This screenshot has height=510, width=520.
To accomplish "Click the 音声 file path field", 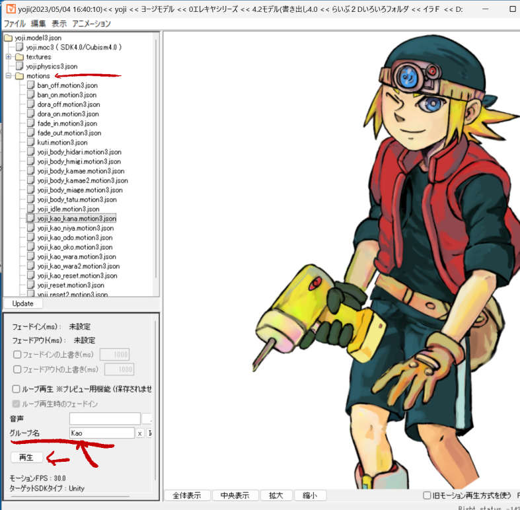I will pos(105,418).
